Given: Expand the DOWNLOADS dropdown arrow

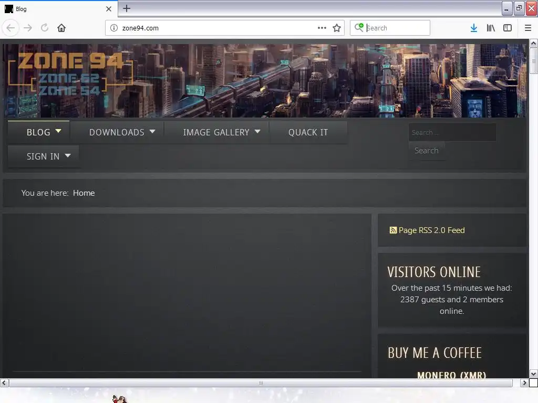Looking at the screenshot, I should (152, 131).
